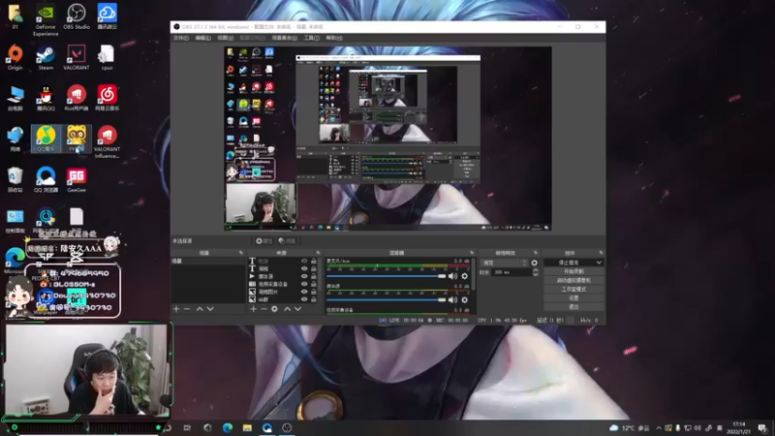Open 设置 settings in controls panel
The width and height of the screenshot is (775, 436).
573,298
